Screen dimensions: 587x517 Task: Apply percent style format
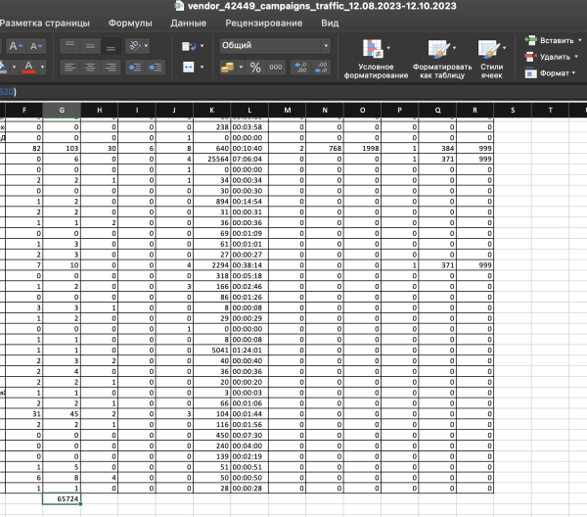coord(254,68)
